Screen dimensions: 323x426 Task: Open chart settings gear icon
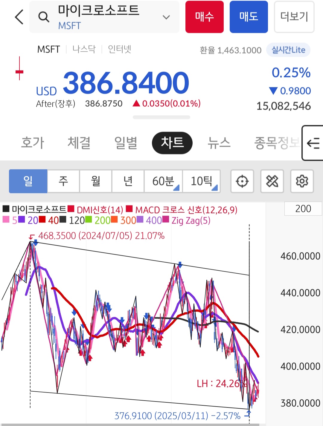(302, 181)
